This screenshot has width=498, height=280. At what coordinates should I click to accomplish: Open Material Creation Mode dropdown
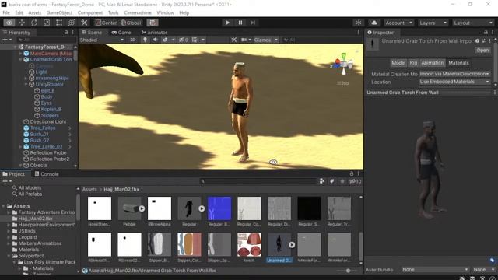(x=454, y=74)
